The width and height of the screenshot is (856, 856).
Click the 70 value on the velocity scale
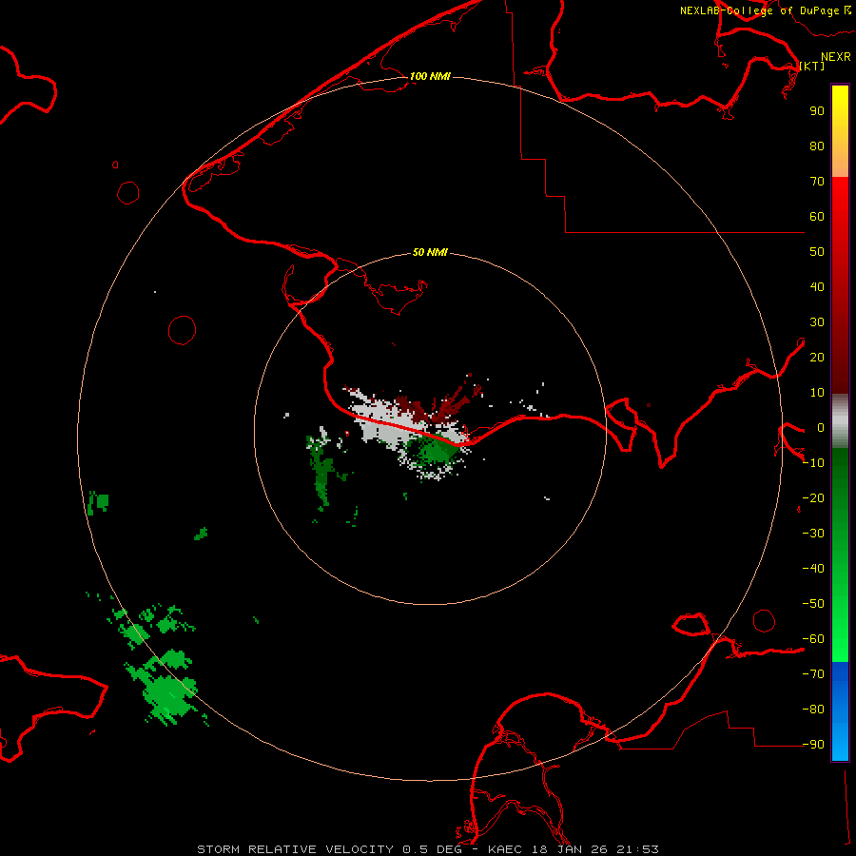817,182
